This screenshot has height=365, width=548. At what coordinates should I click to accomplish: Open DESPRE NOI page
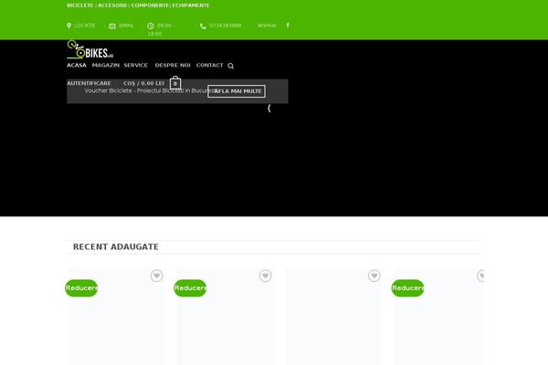point(173,66)
